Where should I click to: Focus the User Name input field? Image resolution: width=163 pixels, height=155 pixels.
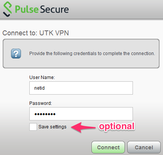[x=81, y=88]
